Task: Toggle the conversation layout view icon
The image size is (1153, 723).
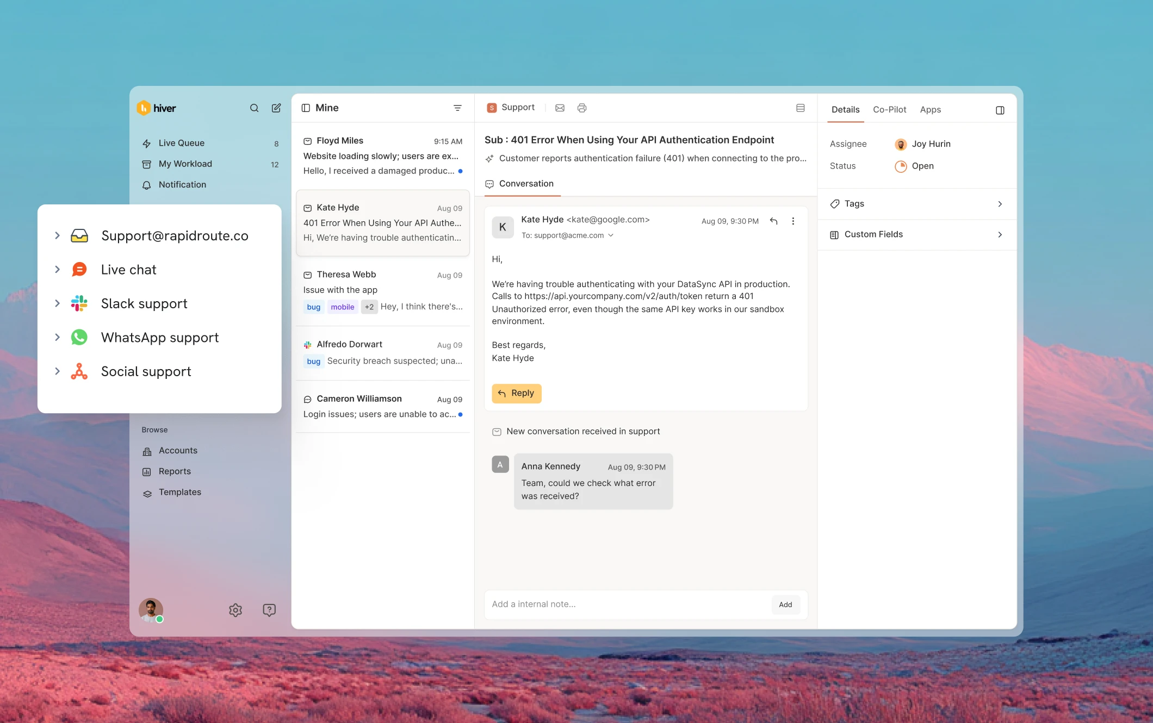Action: coord(800,108)
